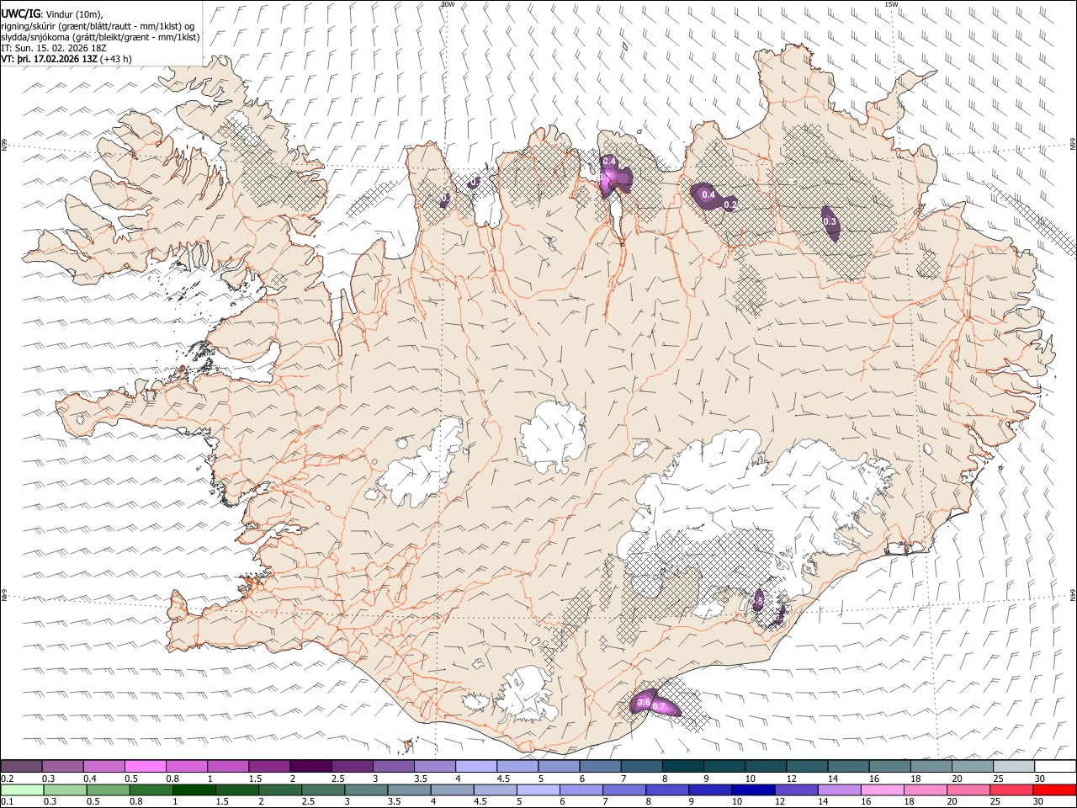
Task: Click the teal 12 swatch in top legend row
Action: click(805, 766)
